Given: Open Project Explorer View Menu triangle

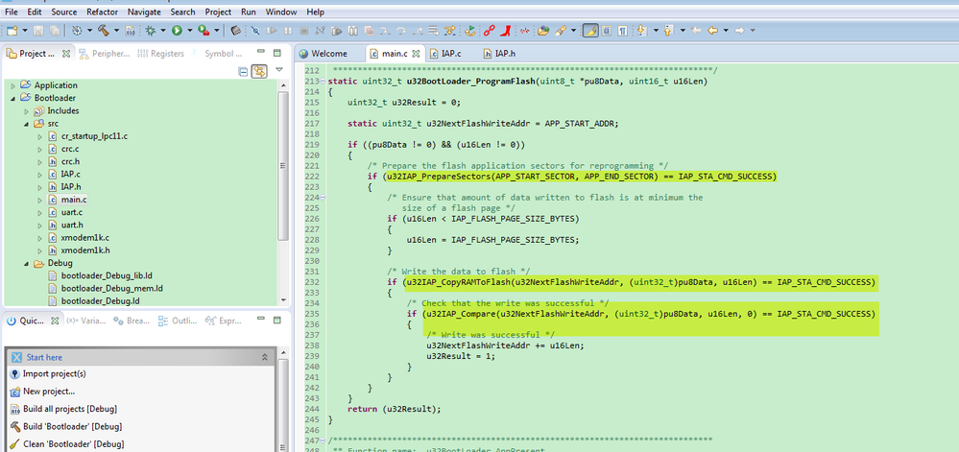Looking at the screenshot, I should pyautogui.click(x=279, y=70).
